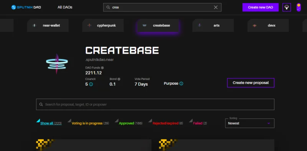This screenshot has height=151, width=307.
Task: Click the NEAR symbol beside Bond
Action: (119, 79)
